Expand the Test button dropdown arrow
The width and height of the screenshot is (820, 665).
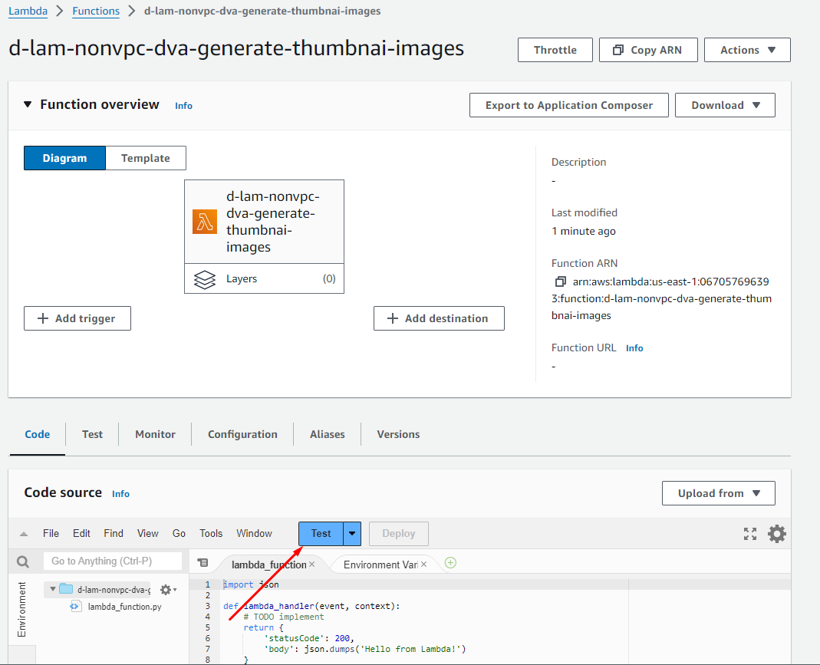(352, 534)
